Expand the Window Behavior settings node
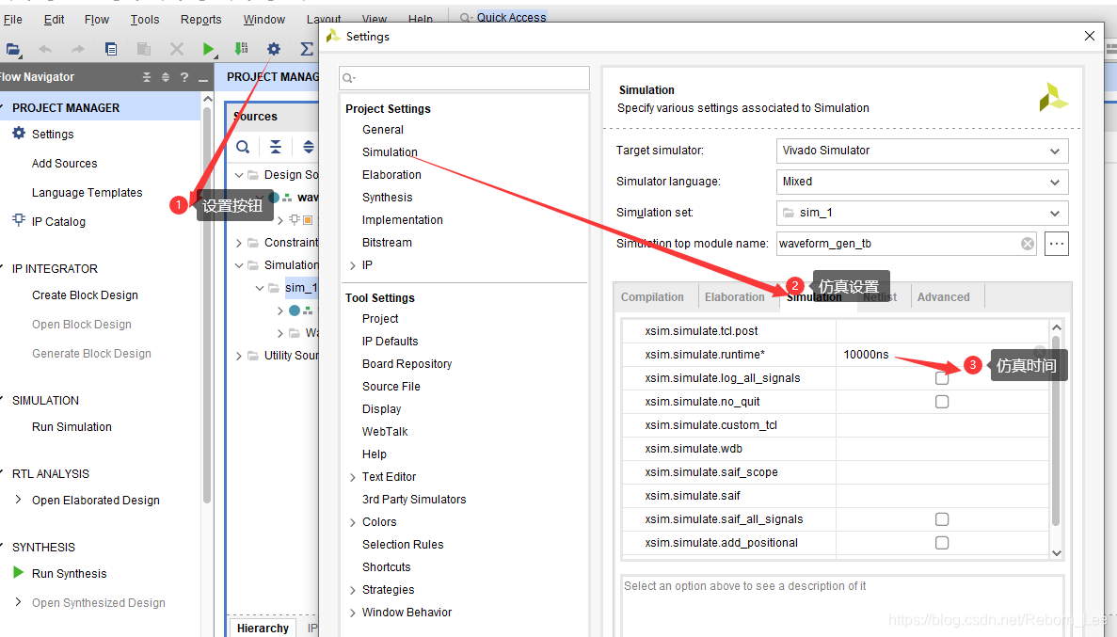1117x637 pixels. click(353, 613)
